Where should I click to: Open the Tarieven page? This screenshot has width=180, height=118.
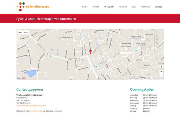pyautogui.click(x=123, y=7)
